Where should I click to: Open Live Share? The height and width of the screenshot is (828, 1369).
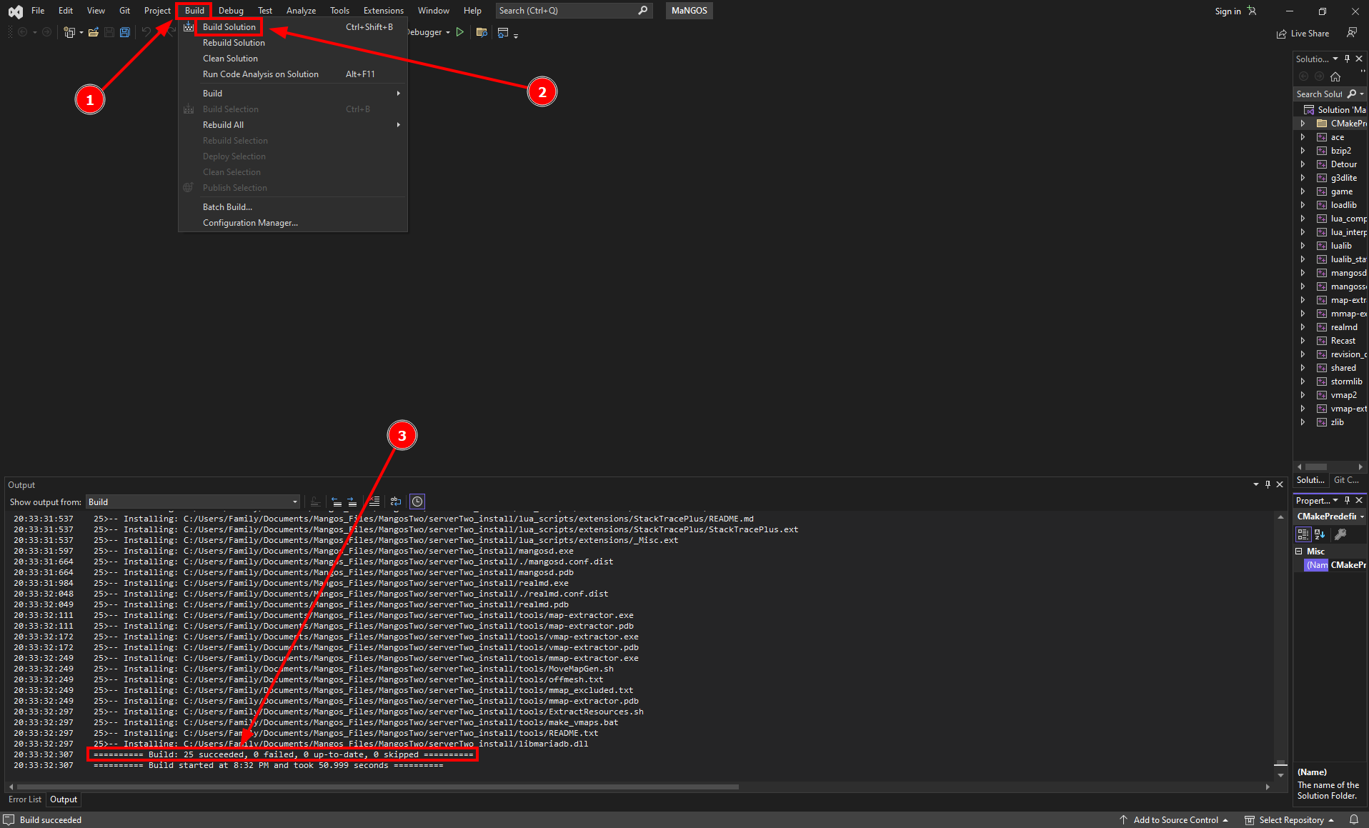pyautogui.click(x=1303, y=34)
